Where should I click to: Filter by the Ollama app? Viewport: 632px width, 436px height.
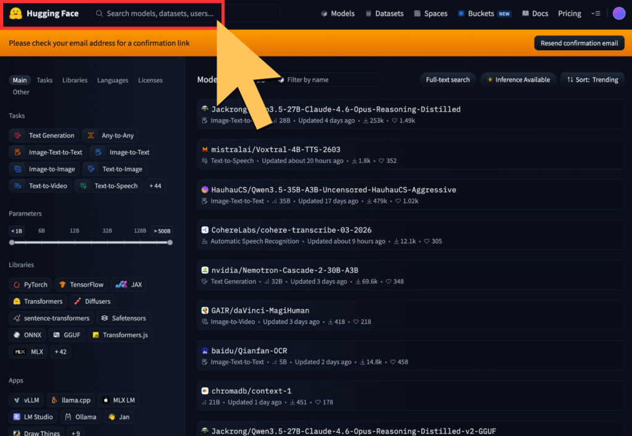(x=79, y=417)
